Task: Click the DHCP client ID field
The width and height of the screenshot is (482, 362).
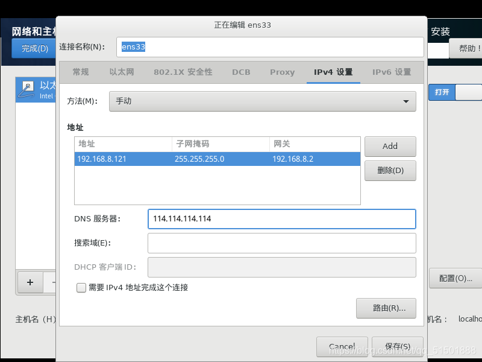Action: coord(282,267)
